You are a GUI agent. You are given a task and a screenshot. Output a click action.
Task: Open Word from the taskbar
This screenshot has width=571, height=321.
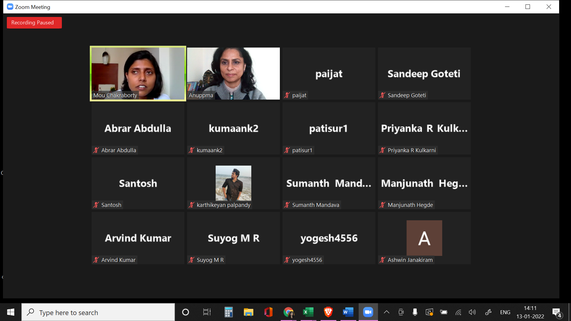tap(348, 312)
